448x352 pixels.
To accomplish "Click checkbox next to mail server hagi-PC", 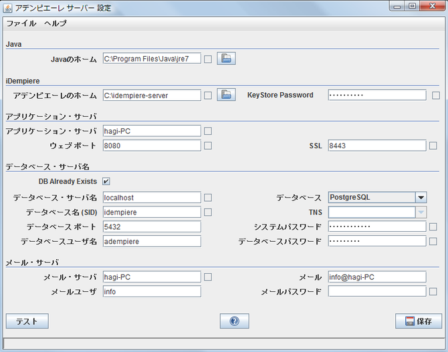I will pyautogui.click(x=208, y=277).
